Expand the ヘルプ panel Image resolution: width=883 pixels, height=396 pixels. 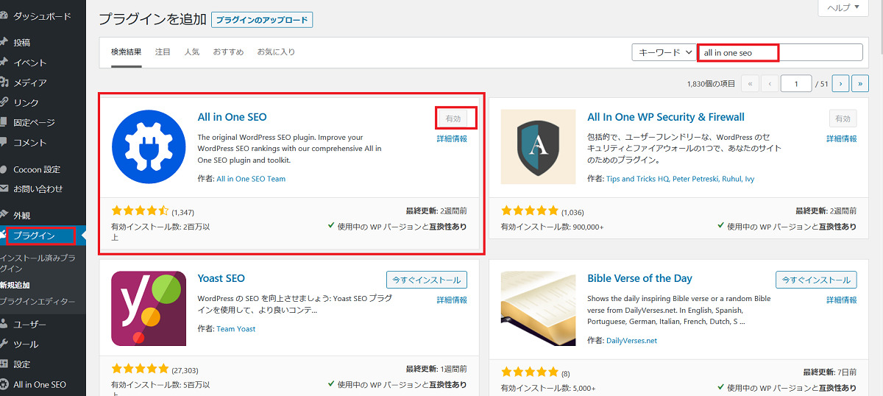pyautogui.click(x=848, y=7)
